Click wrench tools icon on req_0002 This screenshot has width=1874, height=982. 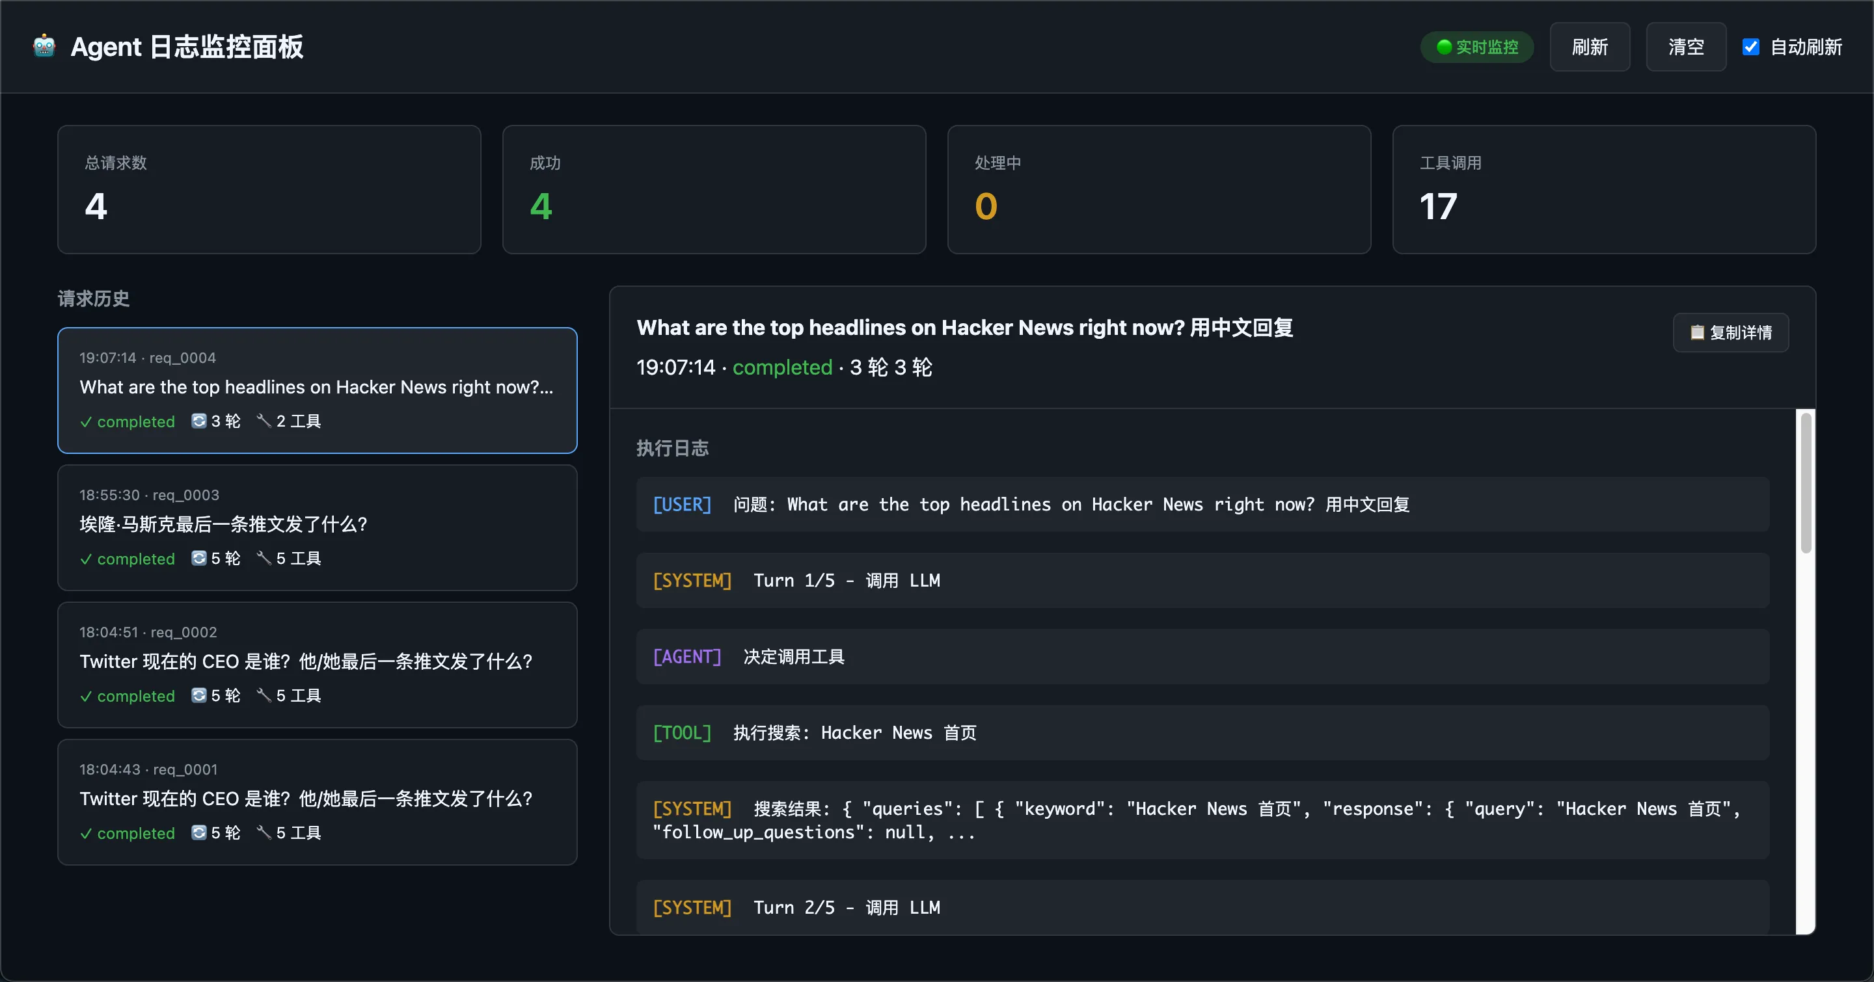[x=264, y=696]
